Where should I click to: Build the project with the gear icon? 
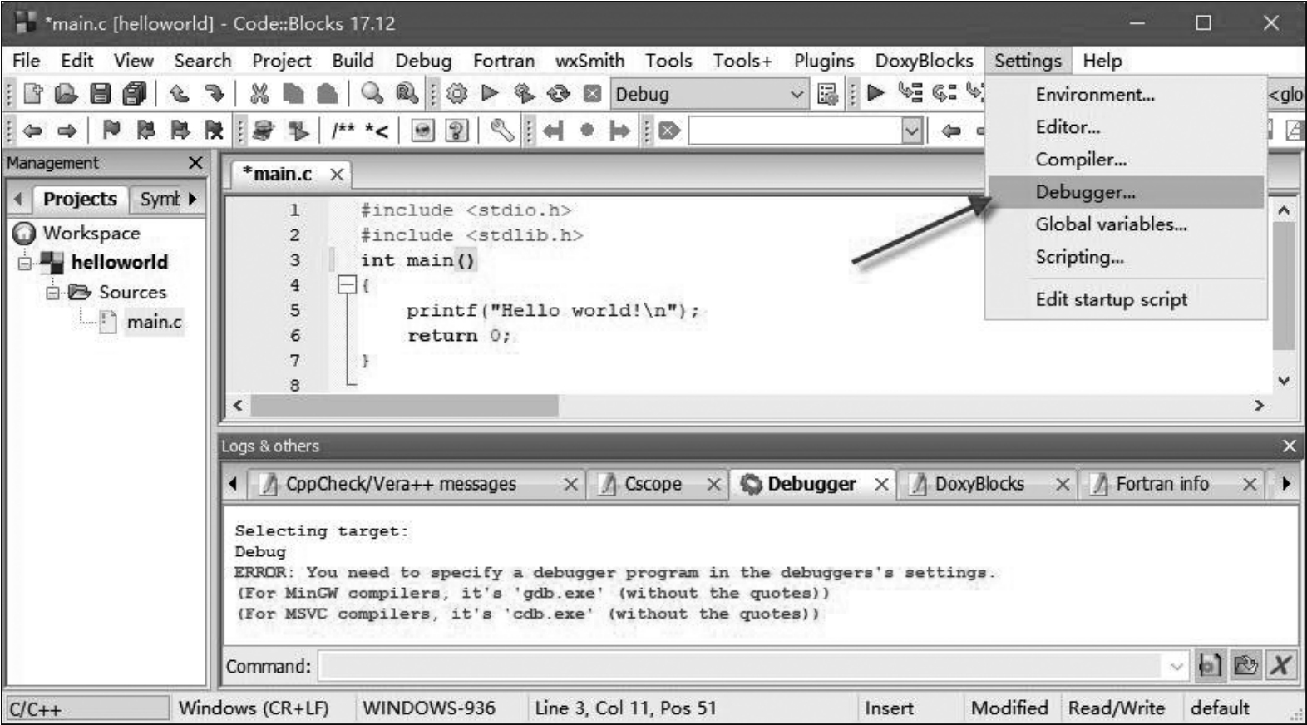[456, 94]
